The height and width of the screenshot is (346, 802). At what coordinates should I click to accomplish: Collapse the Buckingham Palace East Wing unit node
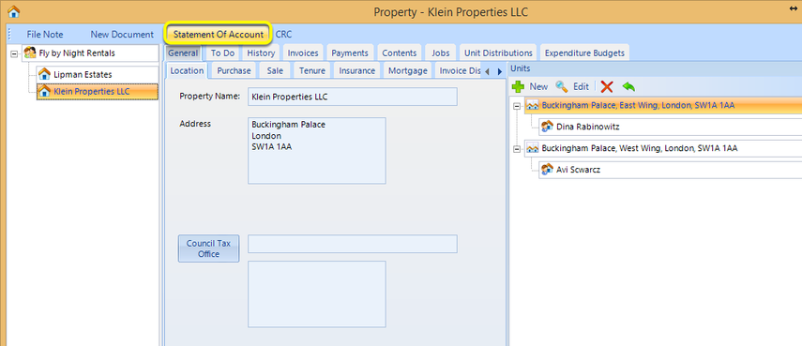[x=517, y=106]
